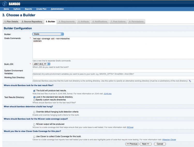Select the '5. Artifacts' tab
Viewport: 194px width, 147px height.
84,21
